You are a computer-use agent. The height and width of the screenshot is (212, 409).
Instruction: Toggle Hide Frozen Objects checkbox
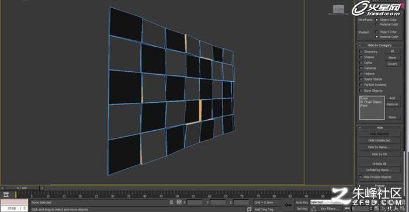point(361,177)
